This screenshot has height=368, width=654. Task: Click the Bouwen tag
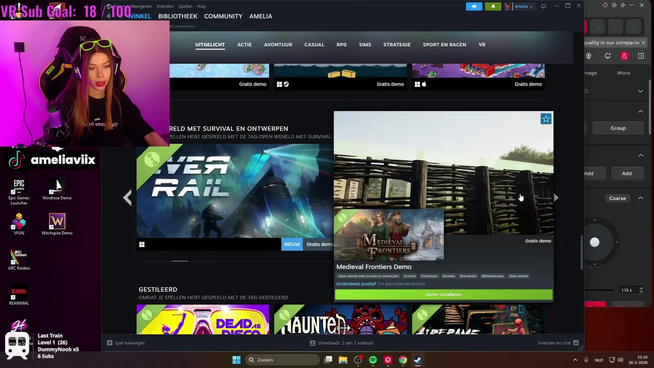(449, 276)
